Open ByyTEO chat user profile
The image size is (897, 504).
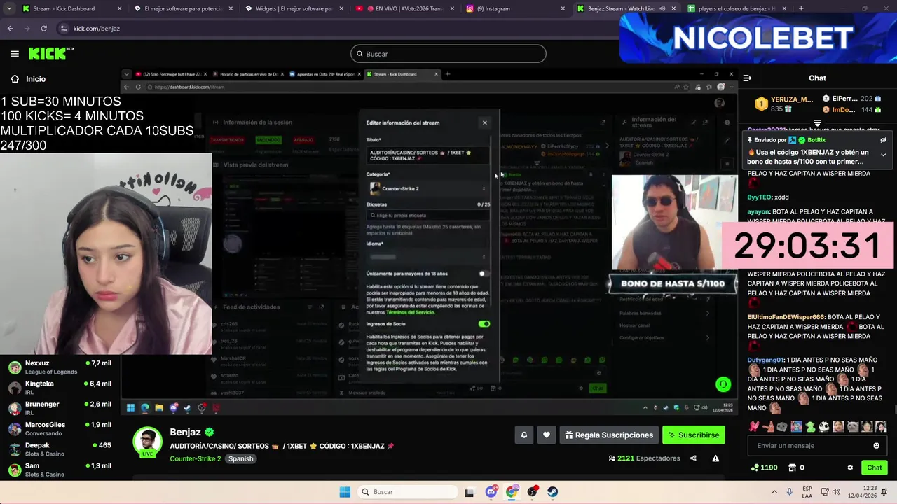[759, 197]
